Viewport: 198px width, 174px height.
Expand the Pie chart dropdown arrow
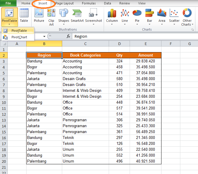137,24
